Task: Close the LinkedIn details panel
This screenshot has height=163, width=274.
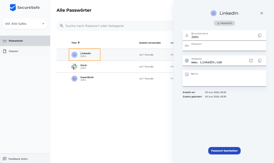Action: click(x=262, y=13)
